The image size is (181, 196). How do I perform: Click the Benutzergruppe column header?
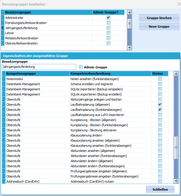coord(48,12)
